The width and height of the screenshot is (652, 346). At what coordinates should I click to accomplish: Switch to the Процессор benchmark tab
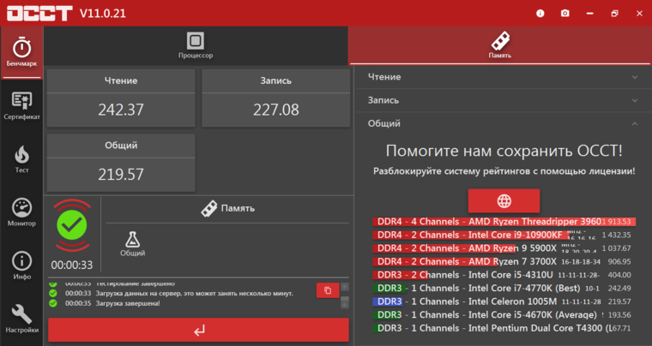(x=196, y=45)
